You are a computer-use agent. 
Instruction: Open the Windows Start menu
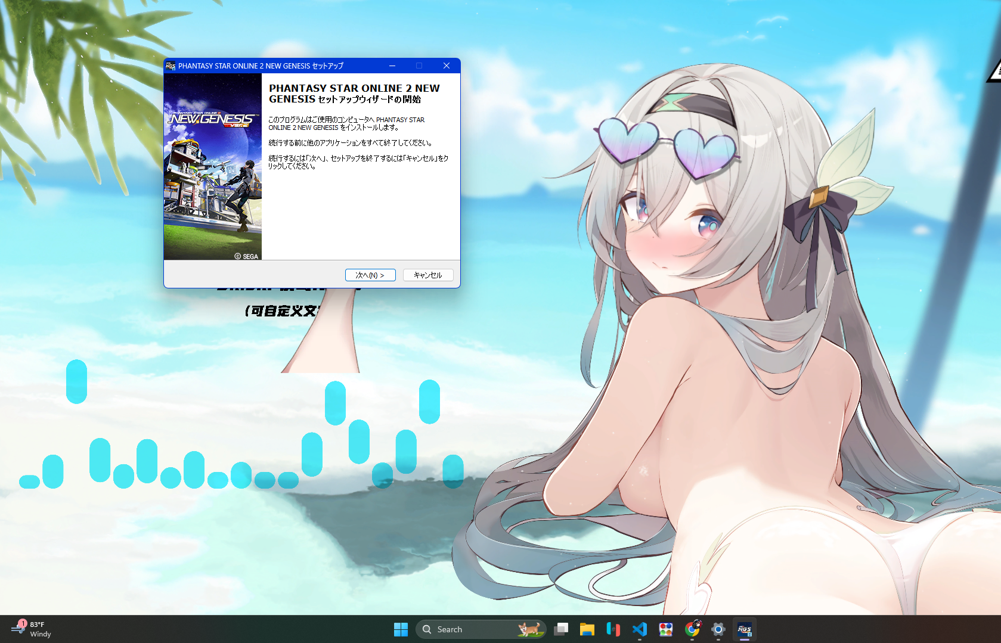tap(401, 629)
